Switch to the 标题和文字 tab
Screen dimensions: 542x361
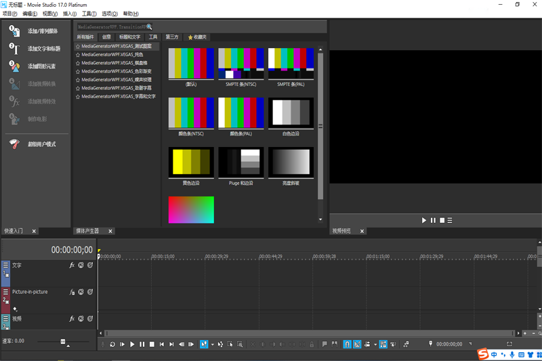[x=129, y=37]
